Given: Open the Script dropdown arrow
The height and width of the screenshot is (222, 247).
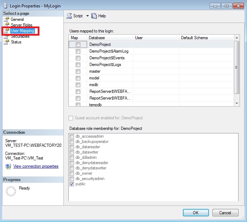Looking at the screenshot, I should 87,16.
